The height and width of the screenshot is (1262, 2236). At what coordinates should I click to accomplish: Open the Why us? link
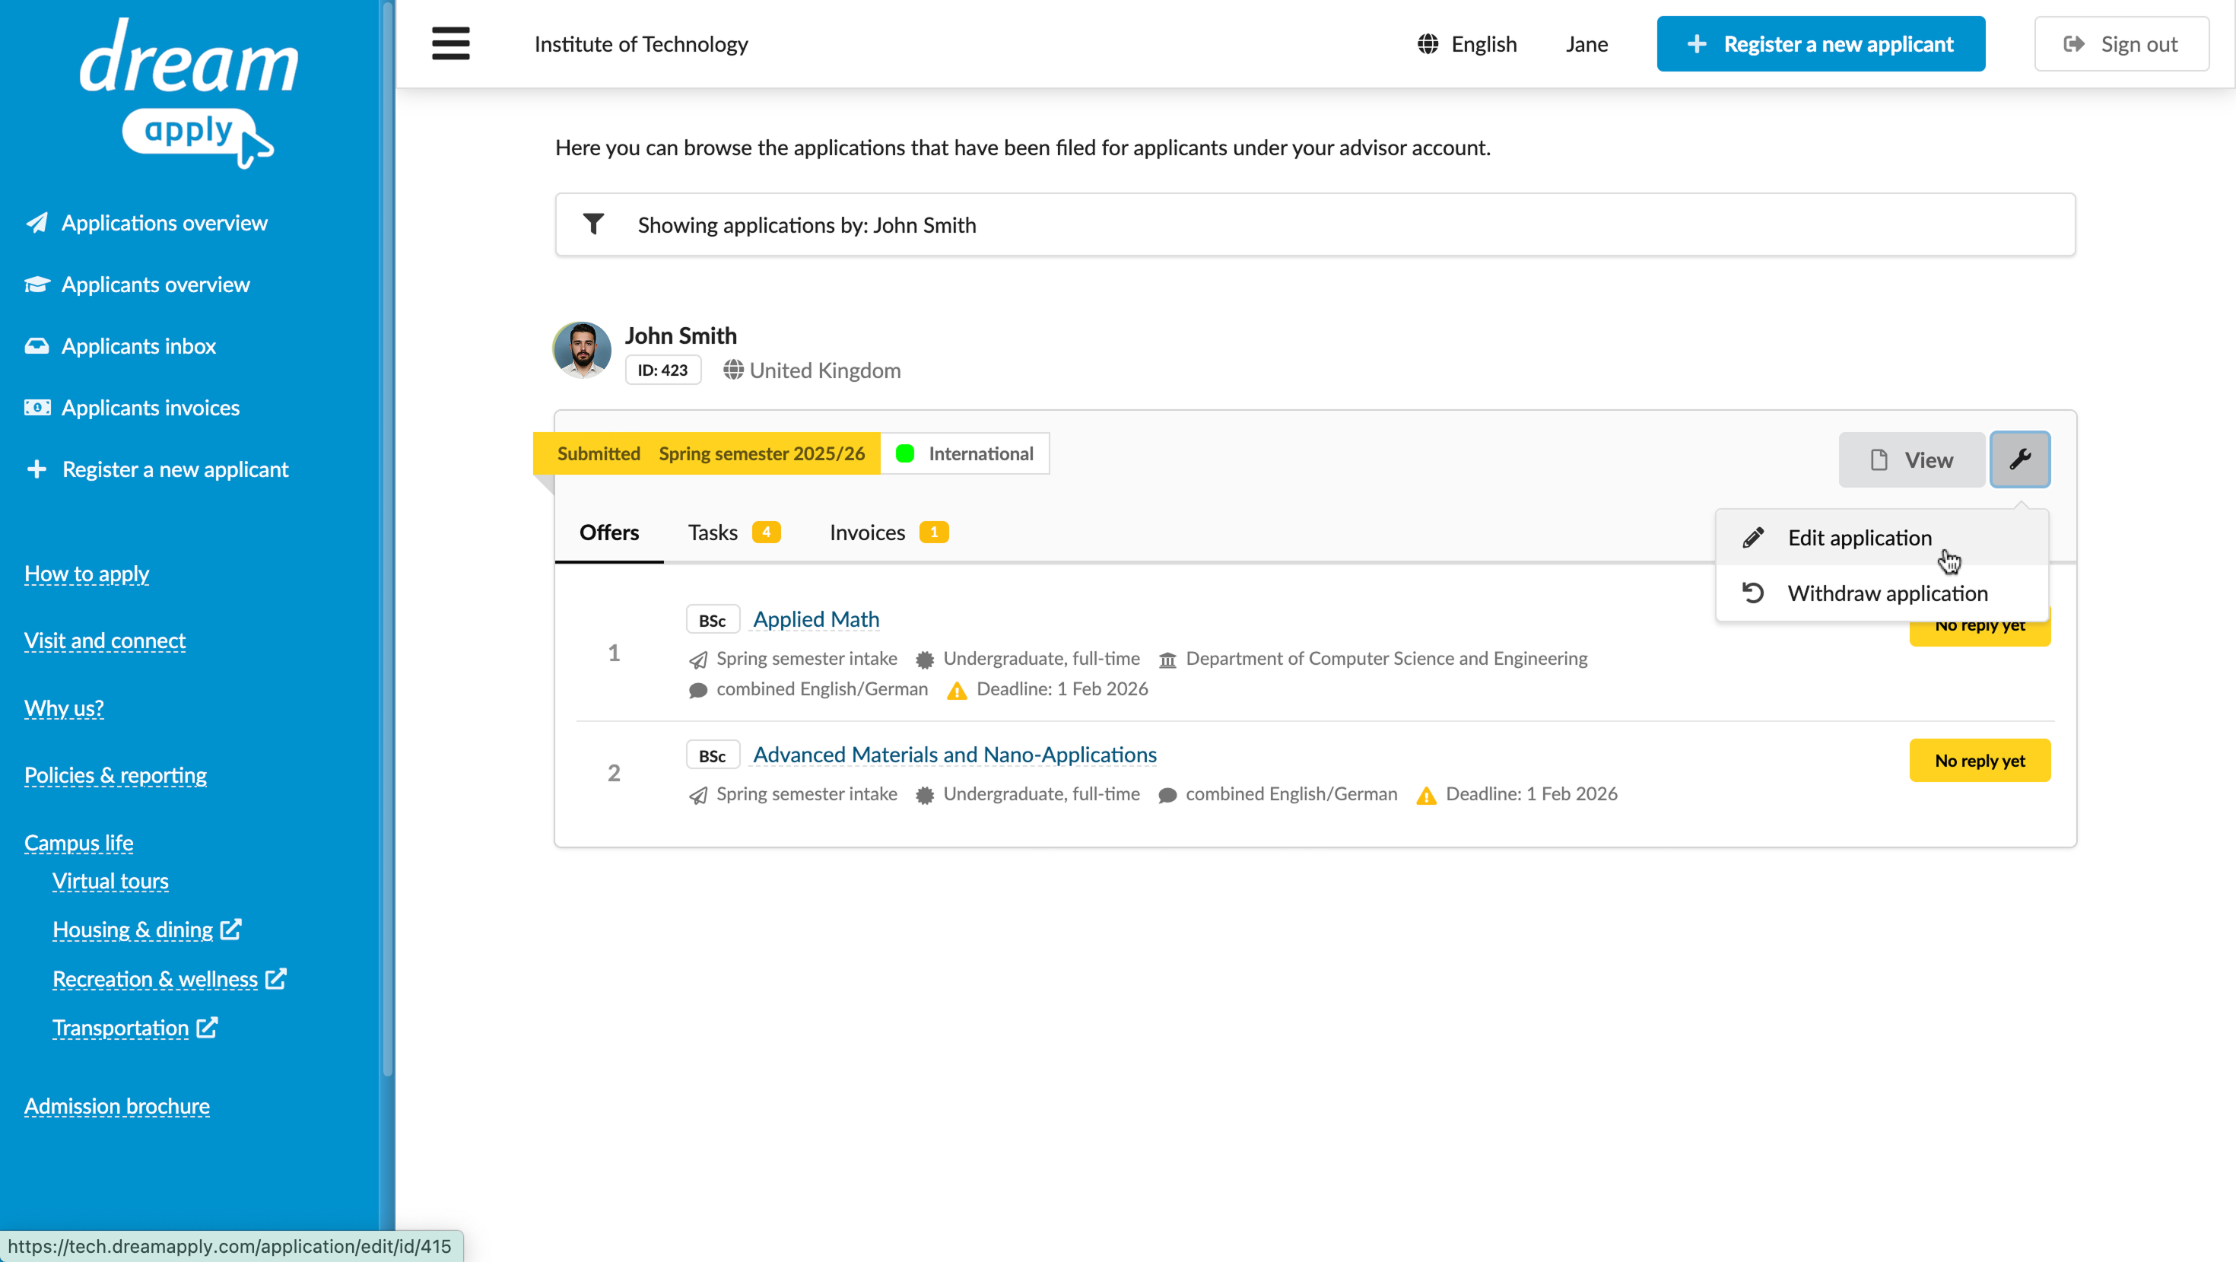click(64, 708)
